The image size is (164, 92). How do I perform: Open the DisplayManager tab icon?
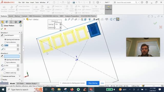(x=20, y=22)
